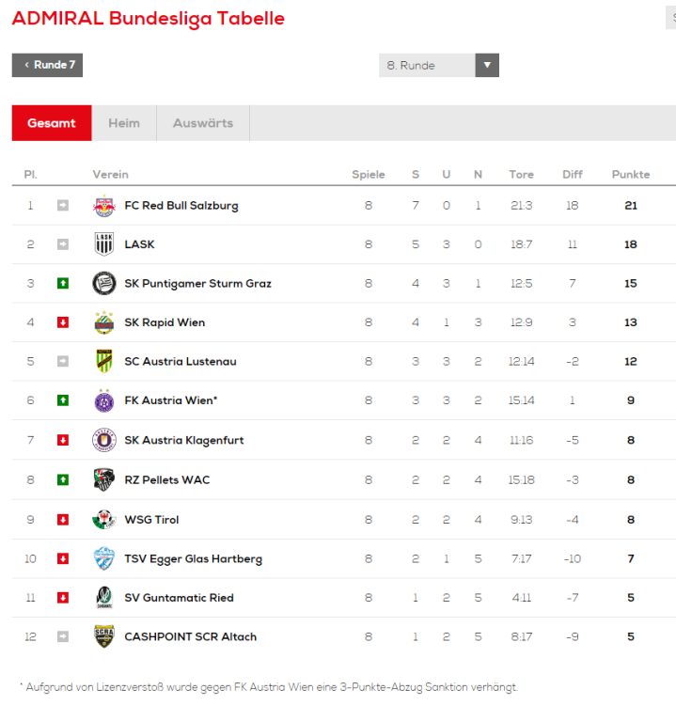Click the FC Red Bull Salzburg club logo
Viewport: 676px width, 705px height.
103,206
